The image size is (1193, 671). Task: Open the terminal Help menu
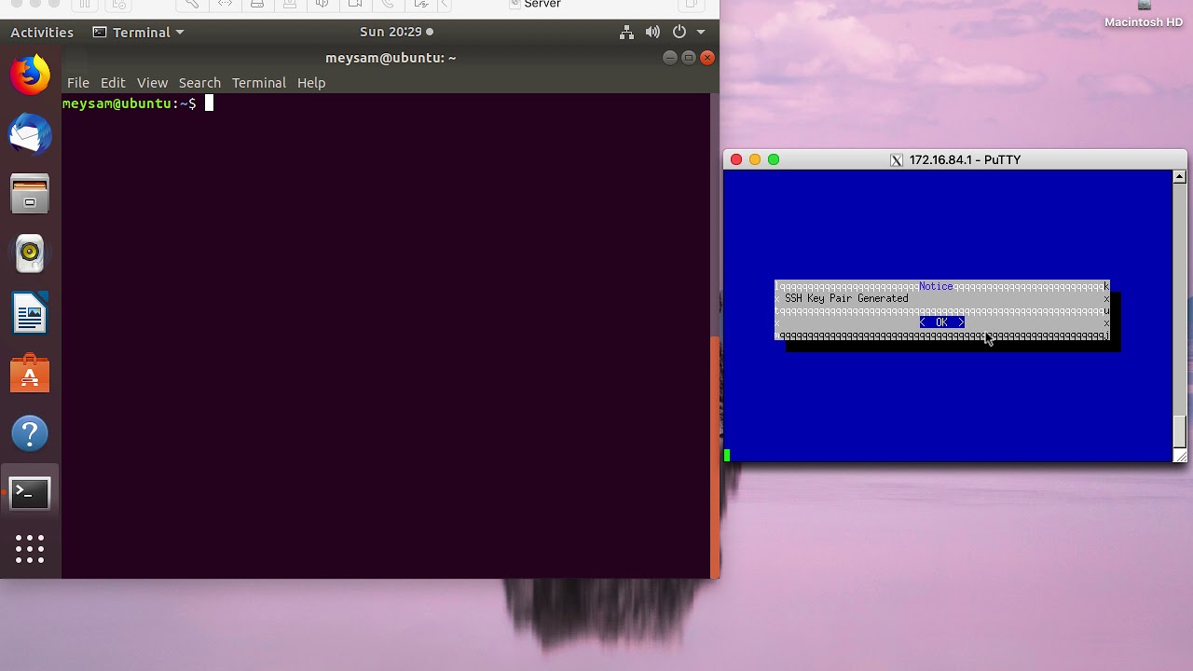tap(311, 83)
